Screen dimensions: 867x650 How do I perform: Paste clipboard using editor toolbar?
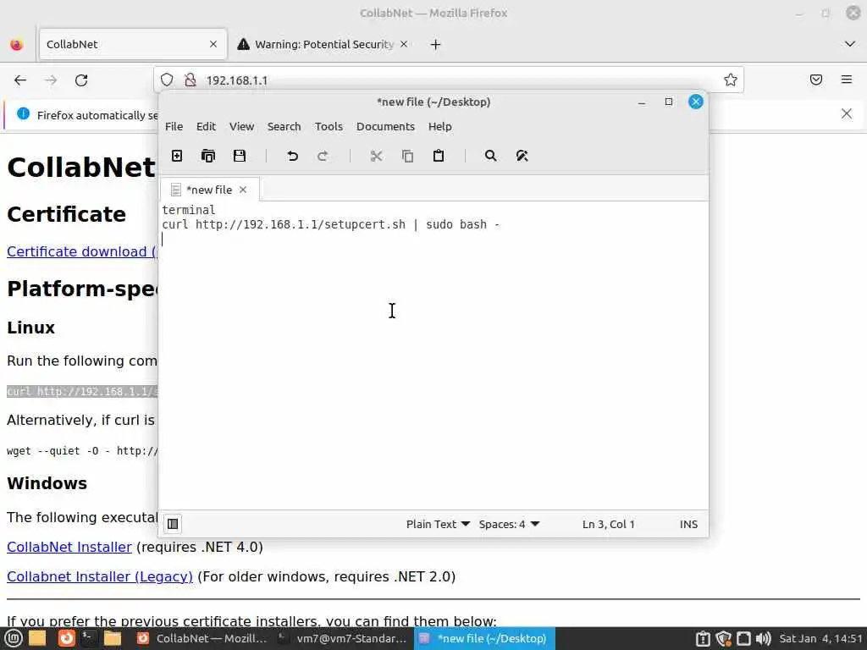pyautogui.click(x=439, y=156)
